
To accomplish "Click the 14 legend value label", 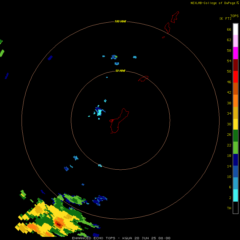I will tap(229, 166).
